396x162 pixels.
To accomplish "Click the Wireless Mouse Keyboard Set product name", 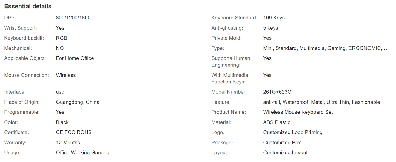I will pyautogui.click(x=298, y=112).
